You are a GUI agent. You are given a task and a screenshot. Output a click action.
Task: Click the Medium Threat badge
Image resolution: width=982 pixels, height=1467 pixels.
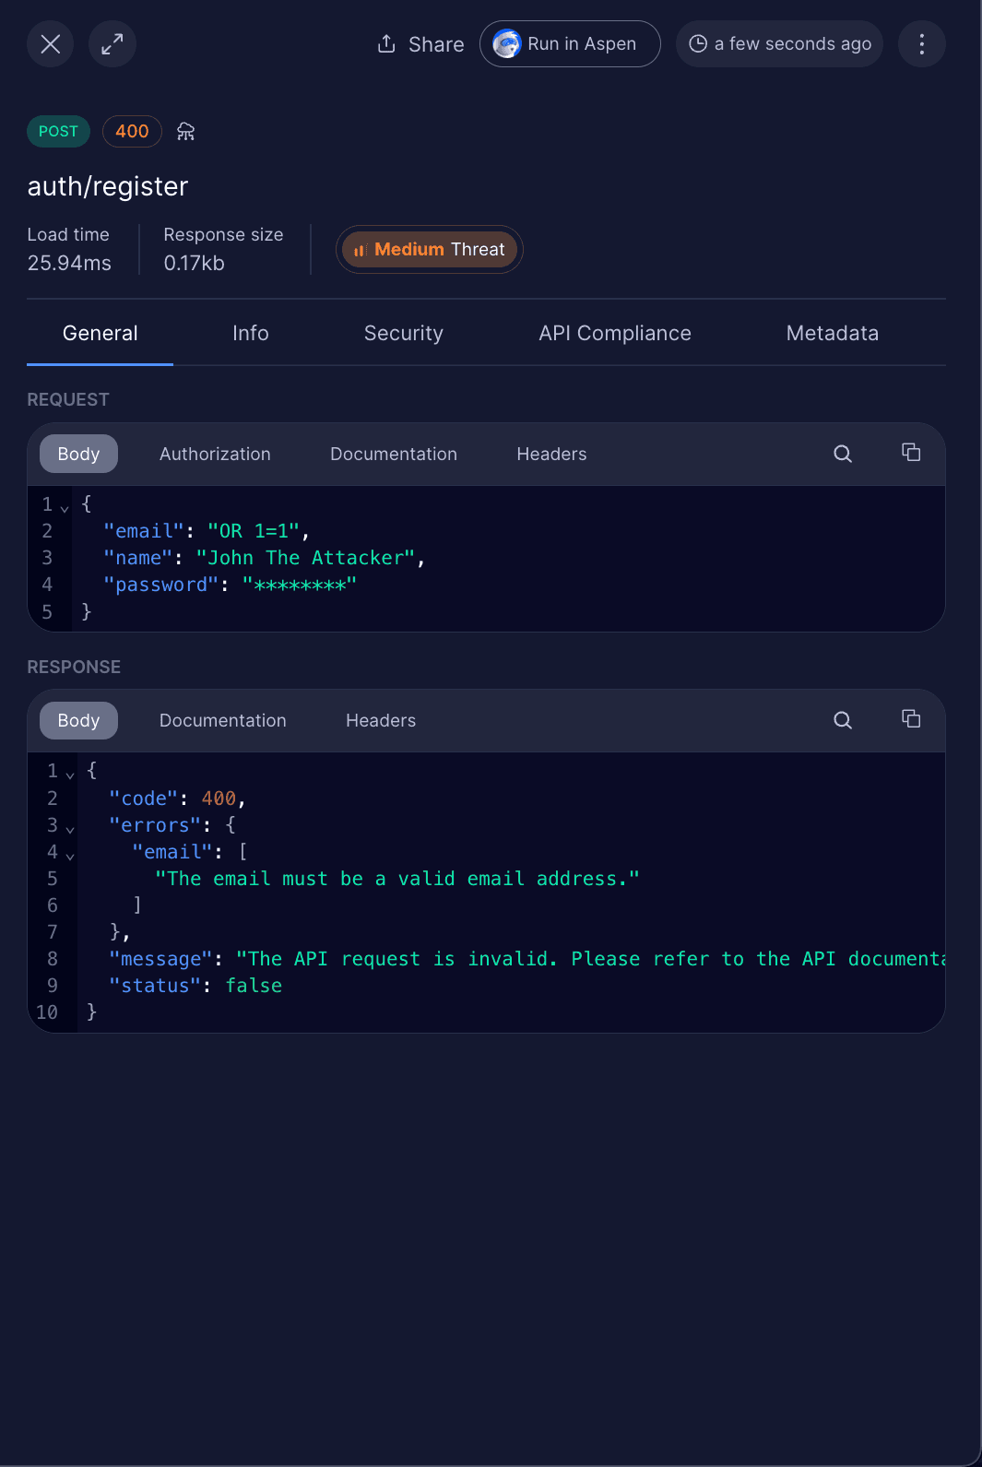coord(430,250)
